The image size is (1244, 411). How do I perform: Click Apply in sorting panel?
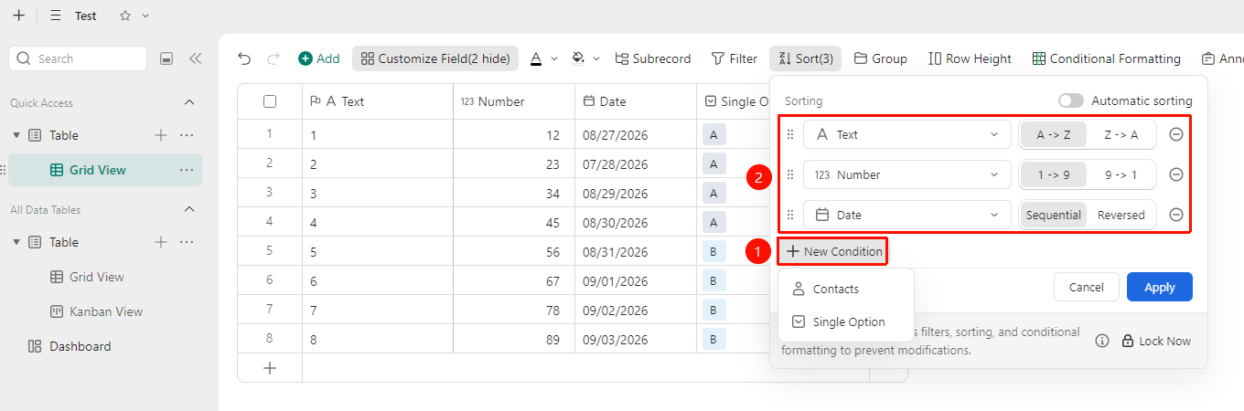(1159, 287)
